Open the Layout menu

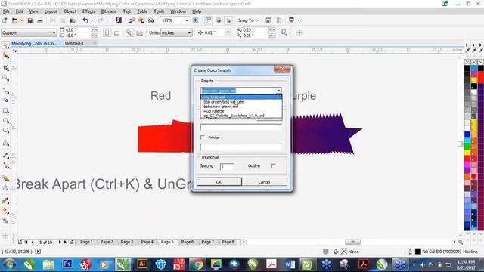click(x=51, y=11)
